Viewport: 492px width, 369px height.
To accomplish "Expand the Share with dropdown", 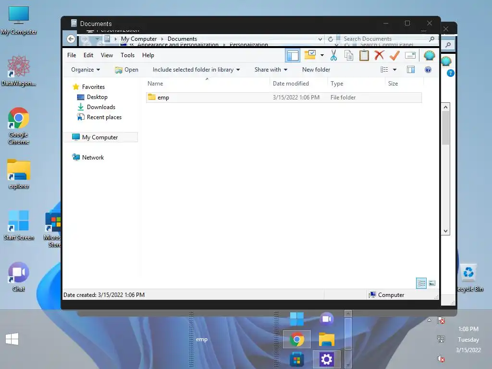I will 271,70.
